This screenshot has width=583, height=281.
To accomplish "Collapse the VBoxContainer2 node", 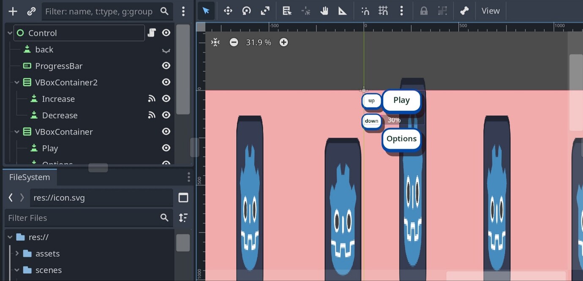I will (17, 83).
